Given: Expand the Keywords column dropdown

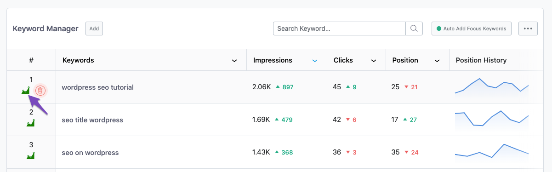Looking at the screenshot, I should click(234, 61).
